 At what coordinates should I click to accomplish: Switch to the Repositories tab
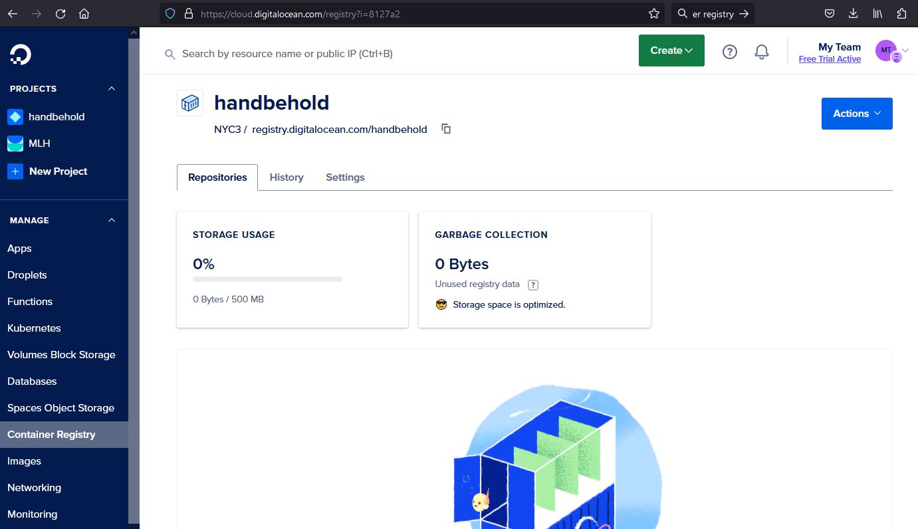pyautogui.click(x=217, y=177)
